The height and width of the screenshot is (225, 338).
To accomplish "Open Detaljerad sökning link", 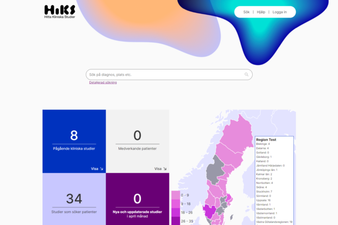I will 103,83.
